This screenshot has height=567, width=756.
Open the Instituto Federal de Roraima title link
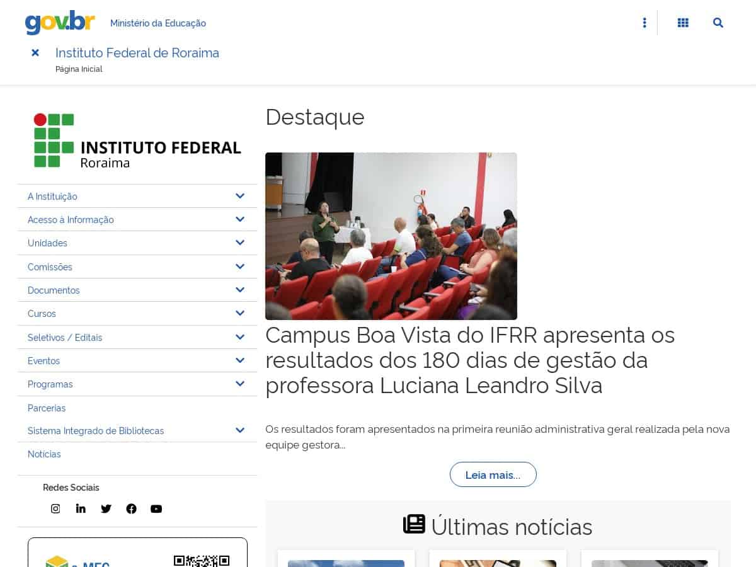coord(137,53)
